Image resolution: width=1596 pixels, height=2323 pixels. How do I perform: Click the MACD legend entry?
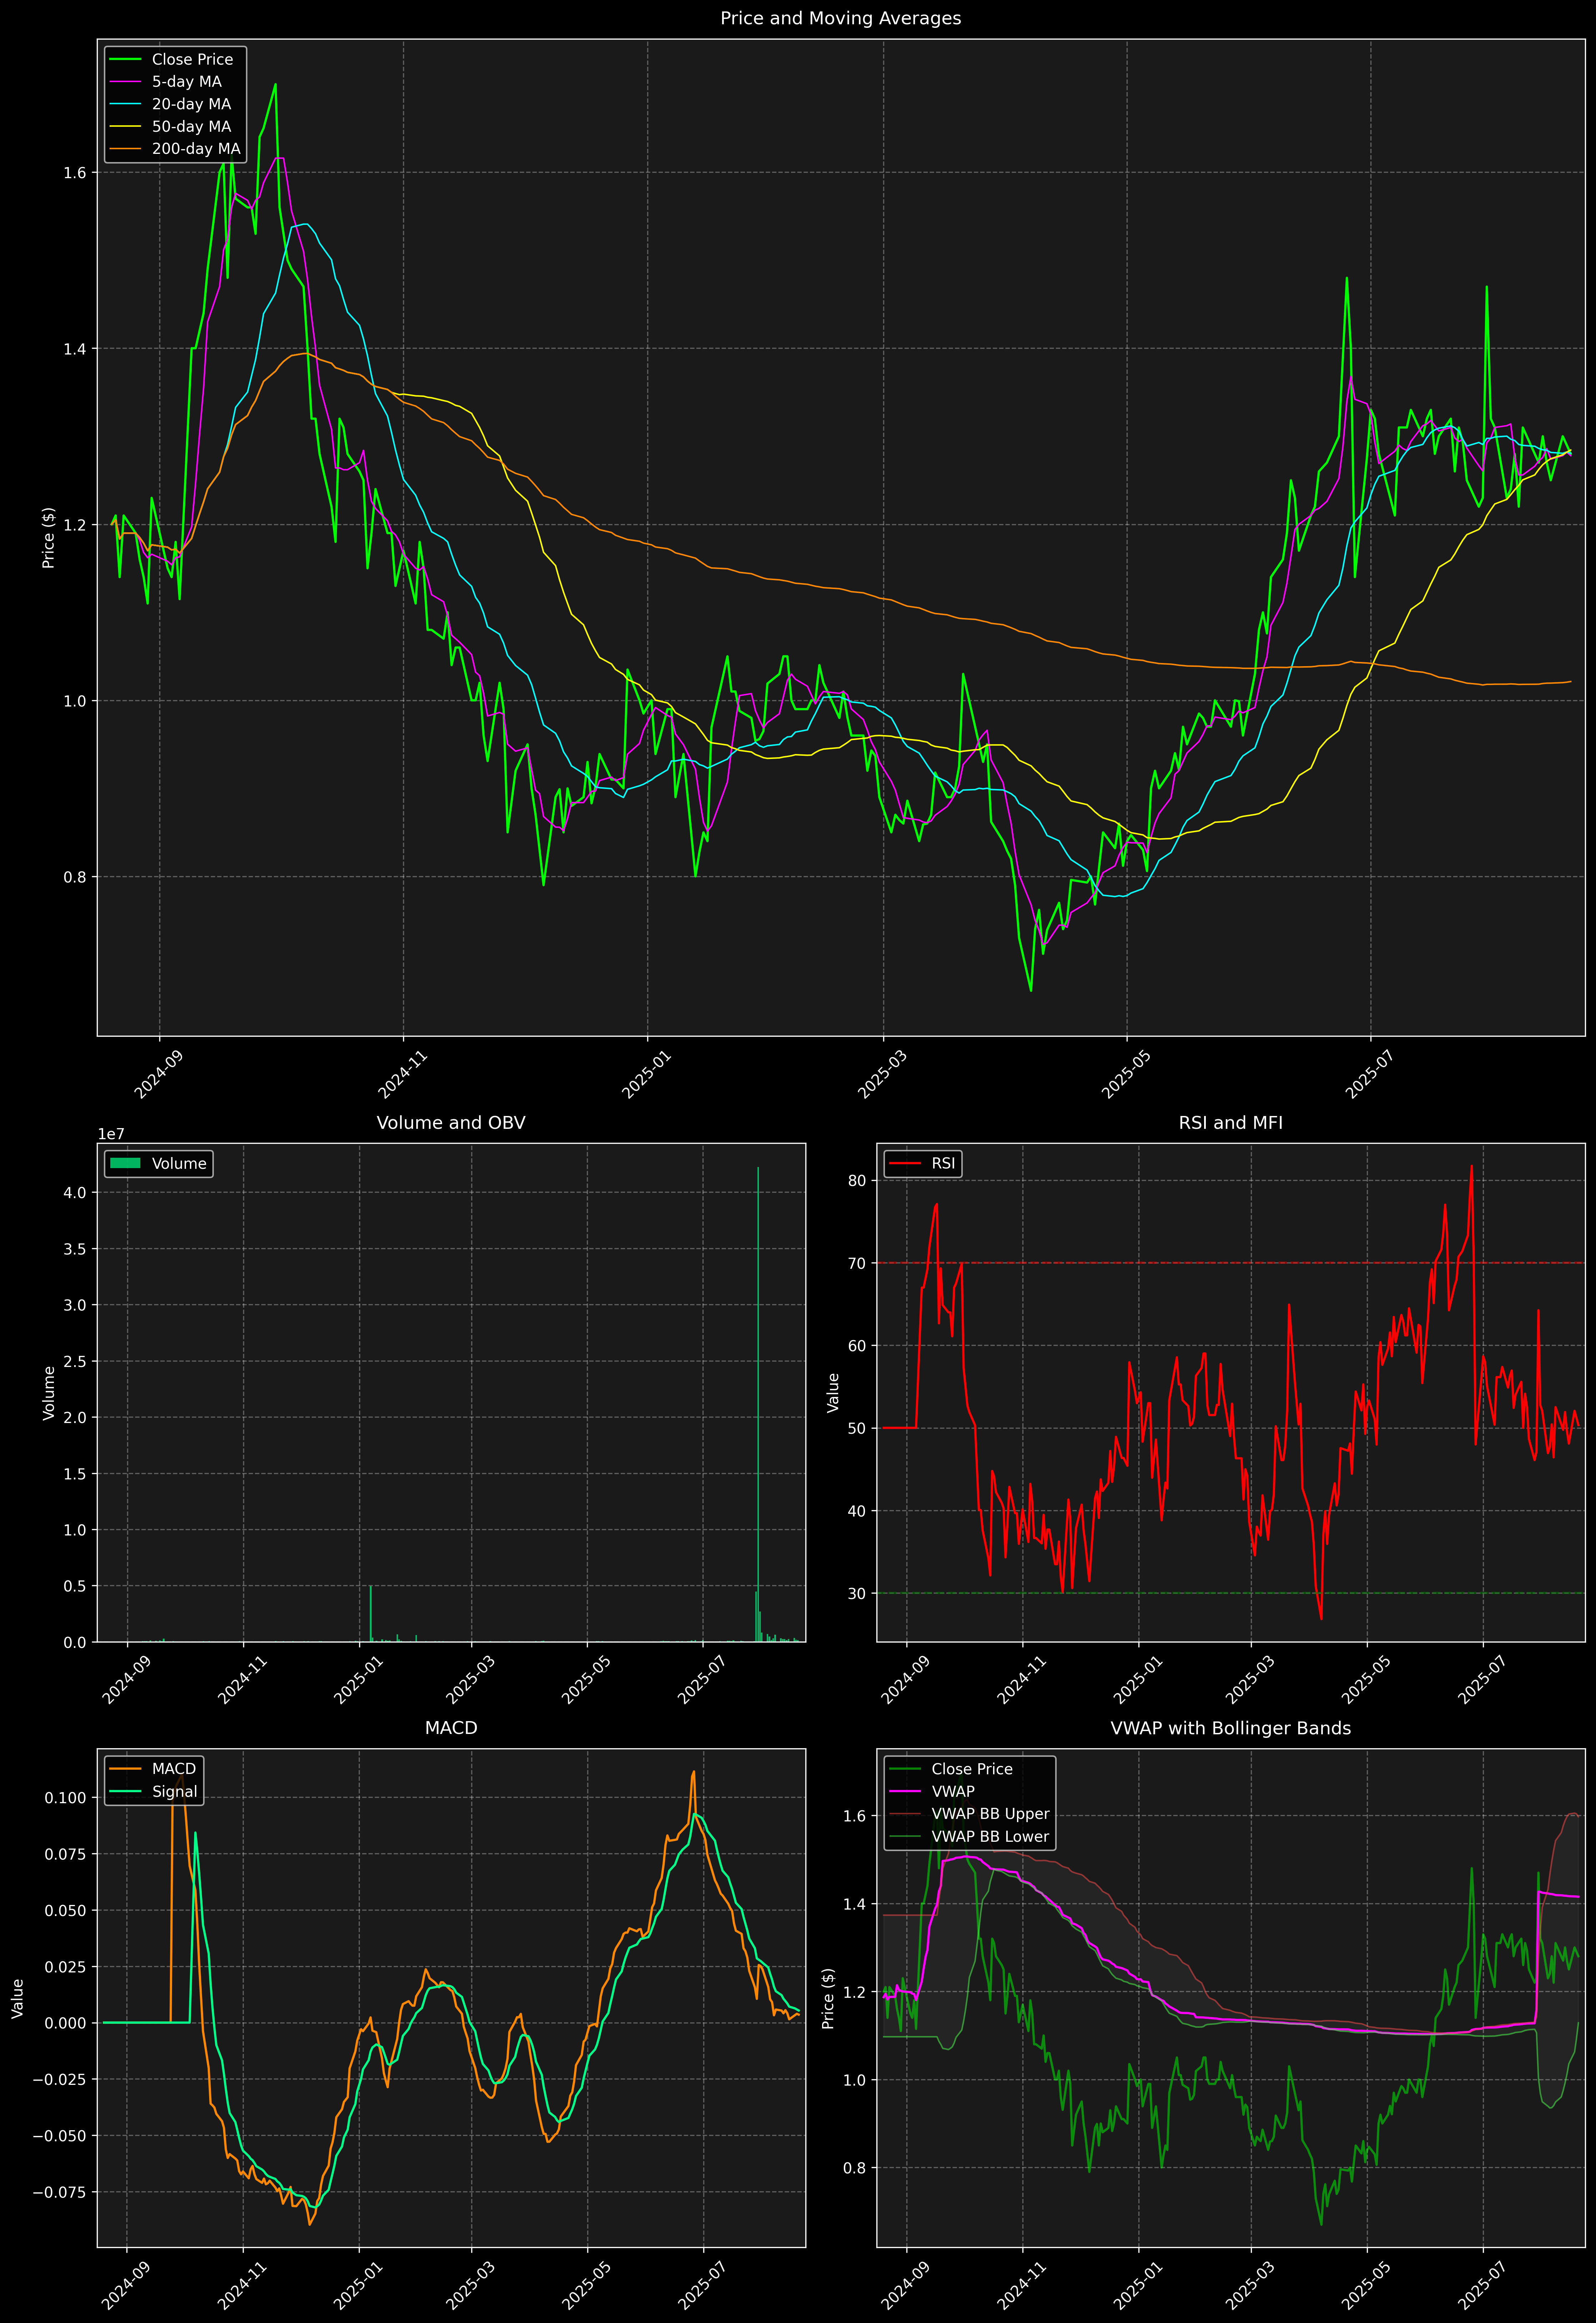pos(173,1769)
